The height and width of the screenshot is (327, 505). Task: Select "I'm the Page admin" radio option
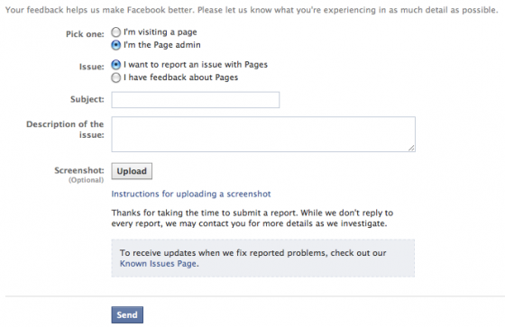click(x=116, y=45)
